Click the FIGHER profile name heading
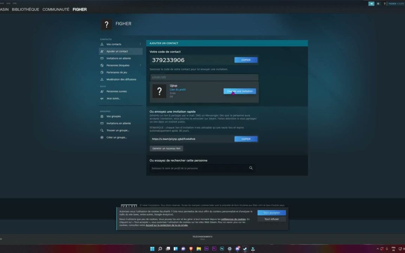The width and height of the screenshot is (405, 253). coord(123,24)
